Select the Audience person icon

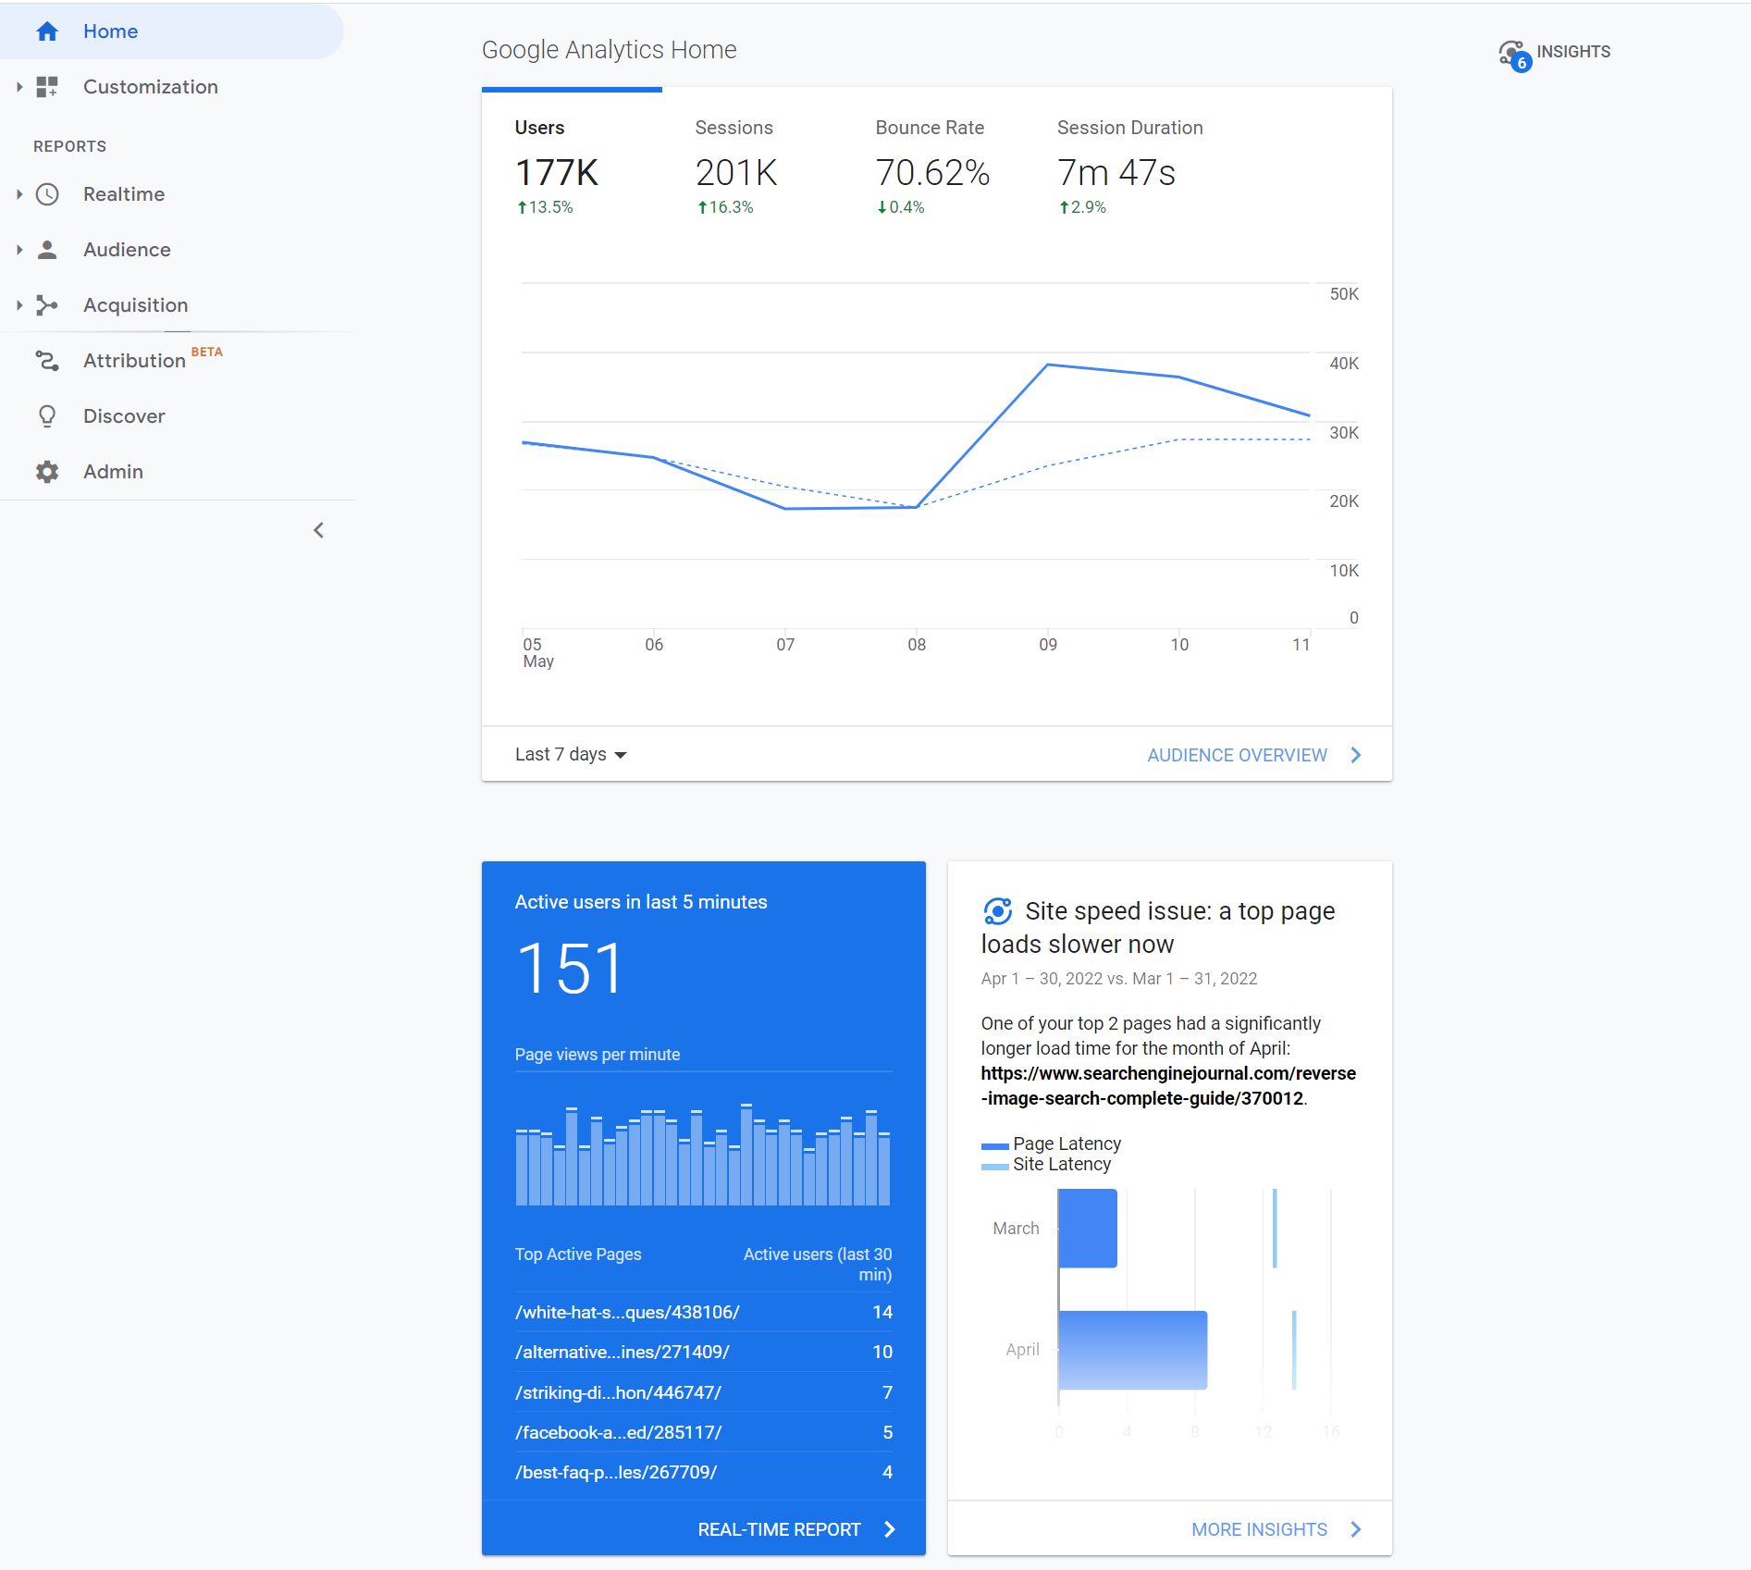click(x=47, y=249)
